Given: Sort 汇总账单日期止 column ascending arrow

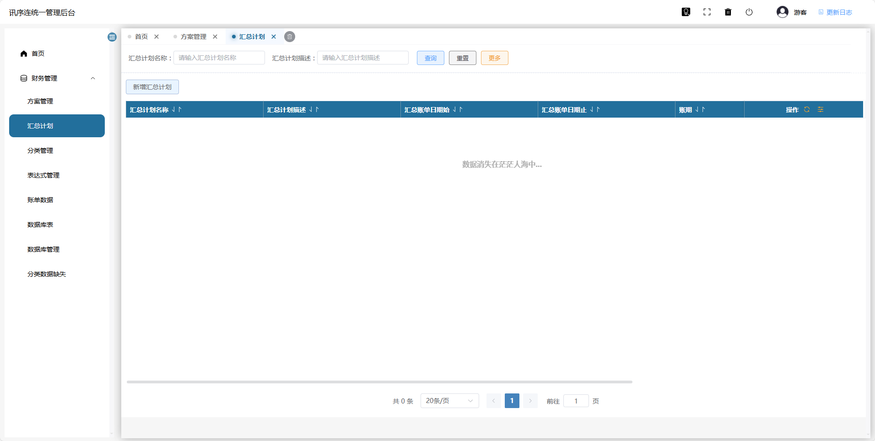Looking at the screenshot, I should coord(598,109).
